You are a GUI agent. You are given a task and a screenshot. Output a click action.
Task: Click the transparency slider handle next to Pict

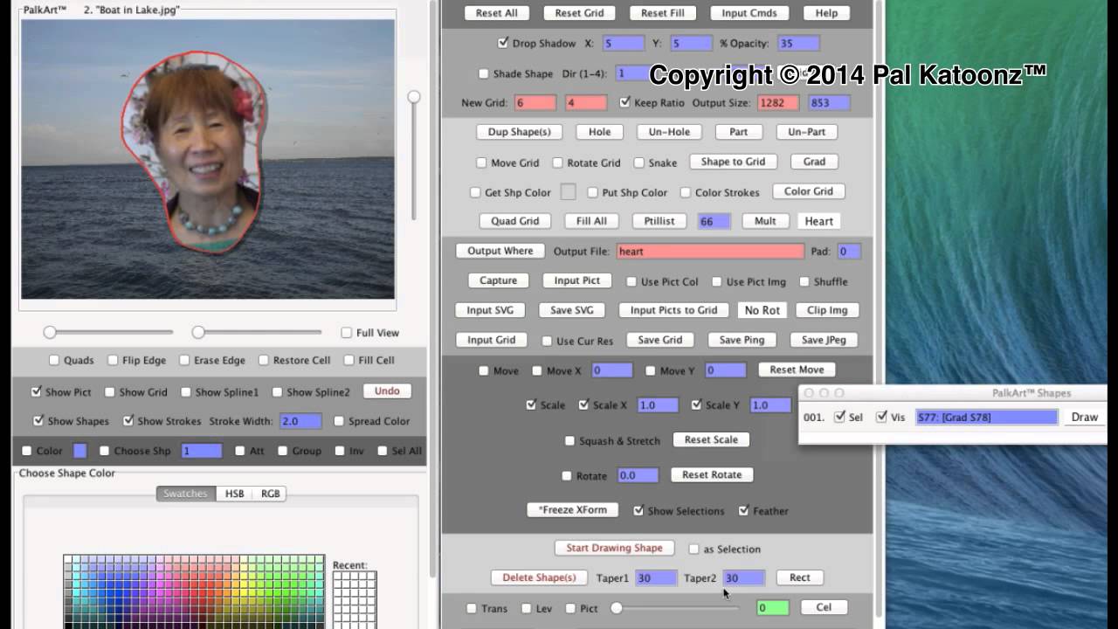tap(617, 607)
